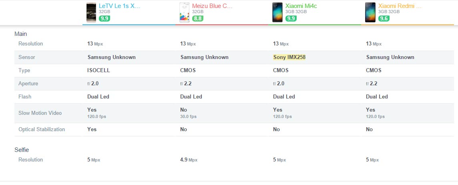This screenshot has width=458, height=185.
Task: Open the Meizu Blue phone thumbnail
Action: click(x=184, y=12)
